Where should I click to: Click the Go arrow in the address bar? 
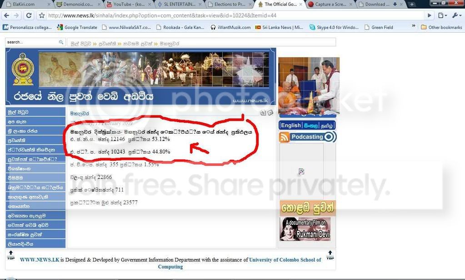[429, 15]
